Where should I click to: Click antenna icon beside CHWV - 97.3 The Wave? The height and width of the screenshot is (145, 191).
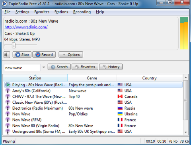tap(8, 97)
